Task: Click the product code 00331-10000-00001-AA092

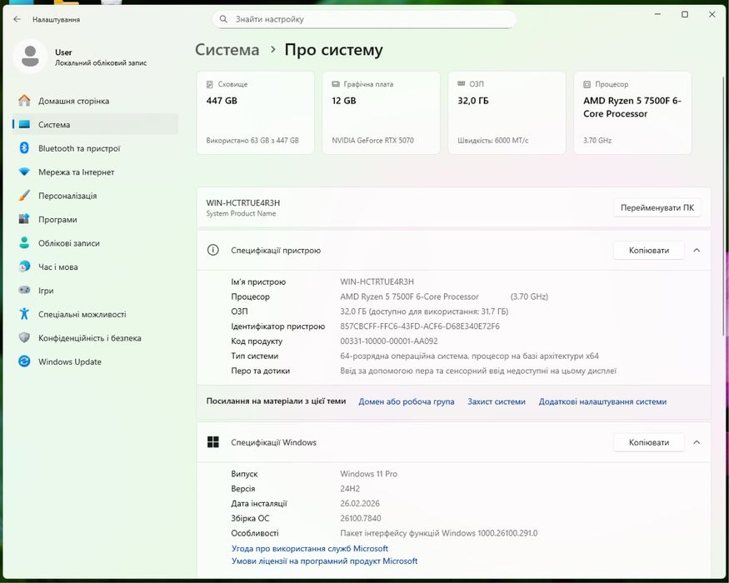Action: pos(389,341)
